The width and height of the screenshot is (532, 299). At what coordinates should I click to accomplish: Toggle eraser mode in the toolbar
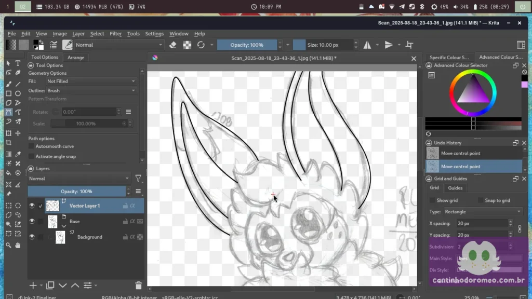click(172, 45)
